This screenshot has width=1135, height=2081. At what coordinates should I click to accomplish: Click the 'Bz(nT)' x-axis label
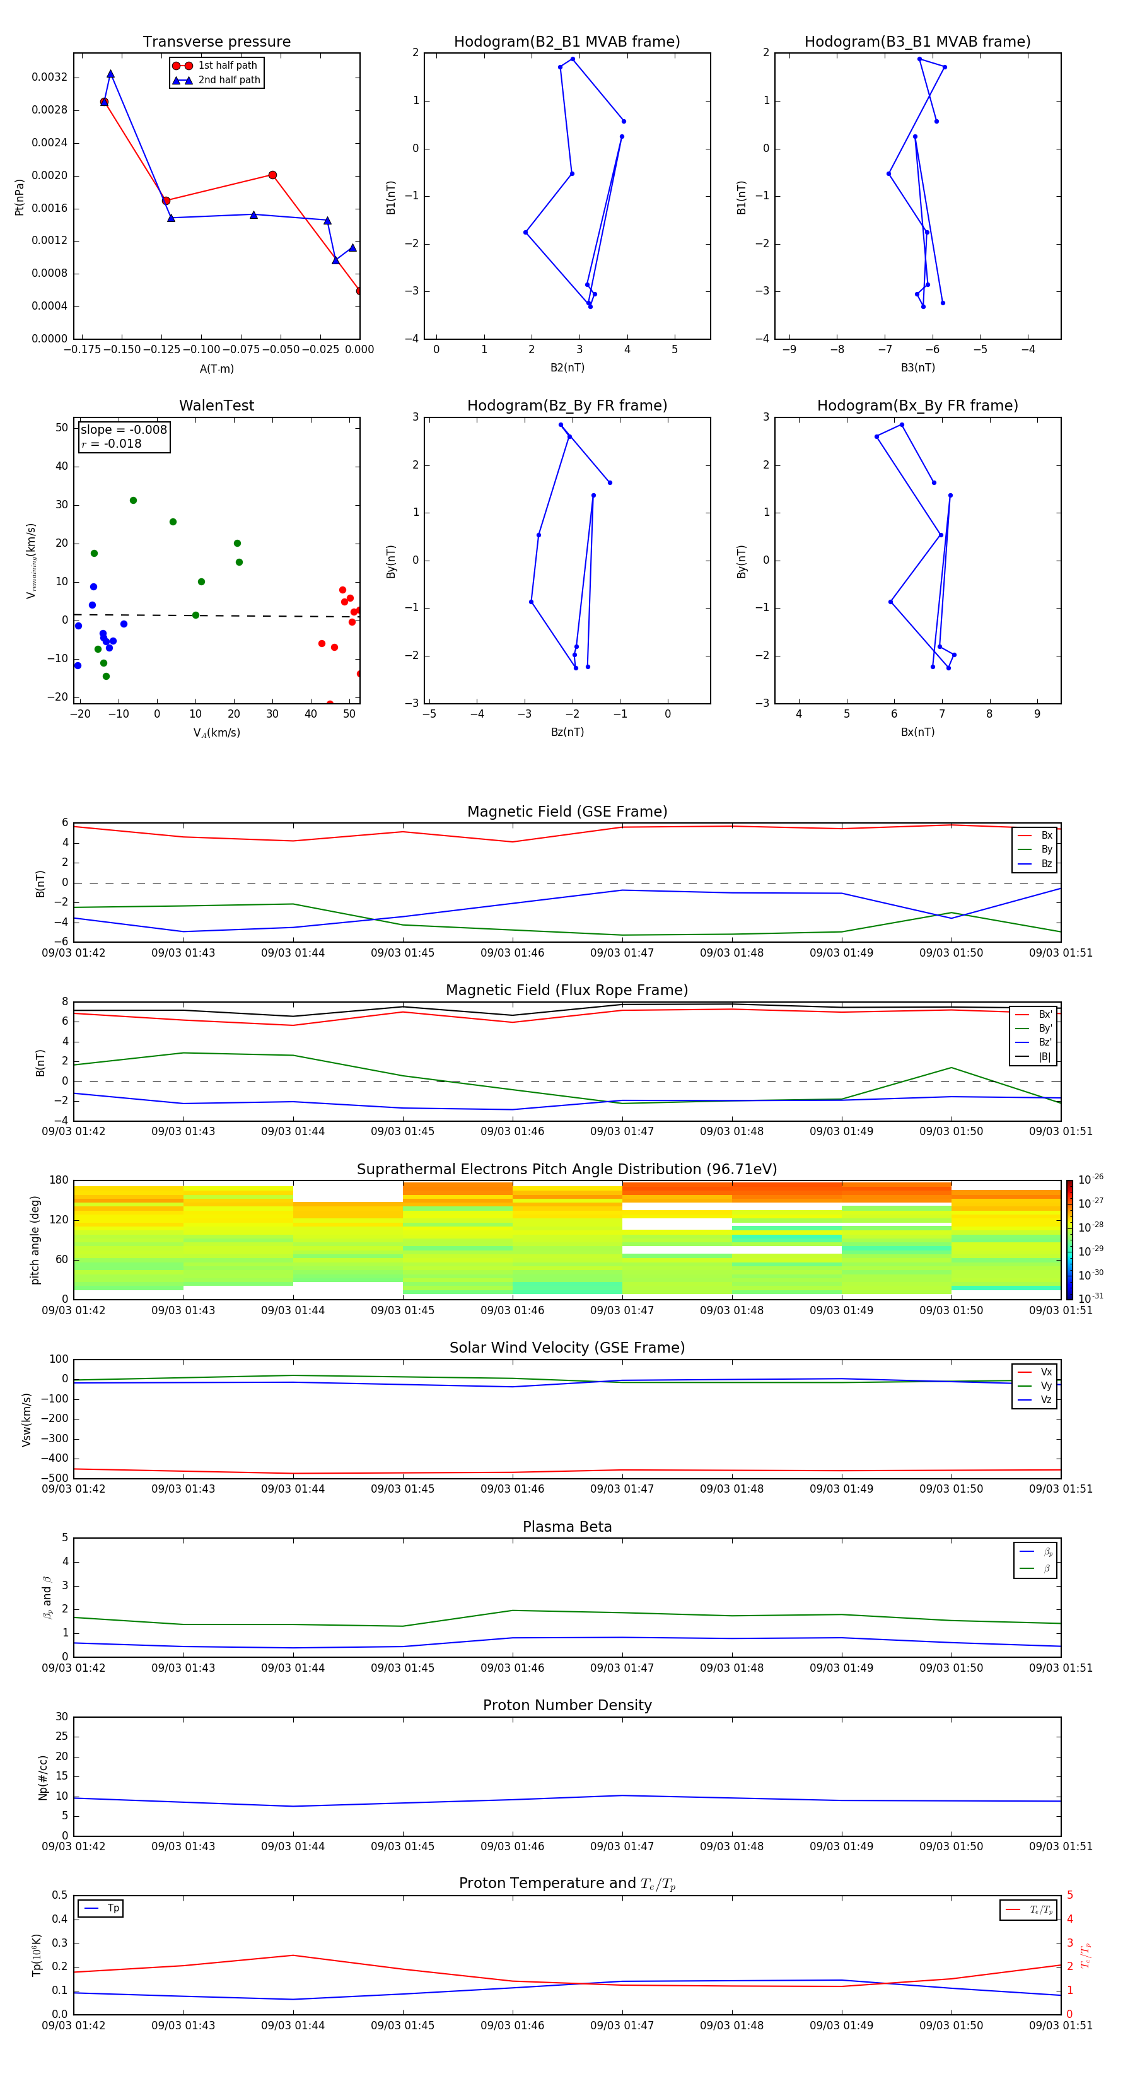[567, 732]
